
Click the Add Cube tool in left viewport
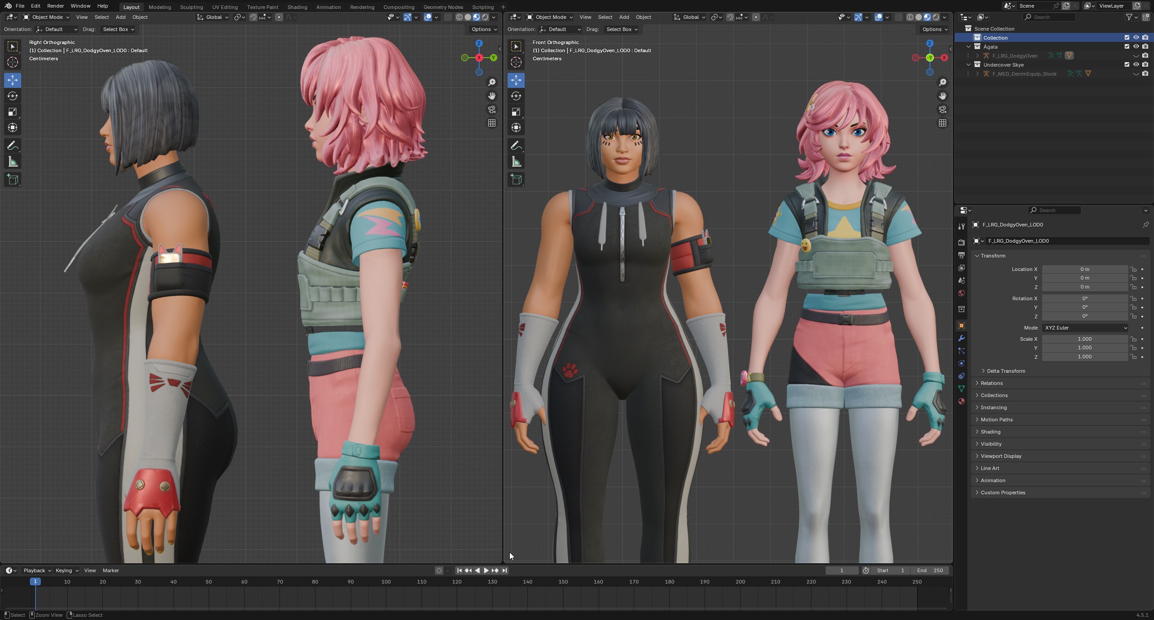tap(13, 180)
